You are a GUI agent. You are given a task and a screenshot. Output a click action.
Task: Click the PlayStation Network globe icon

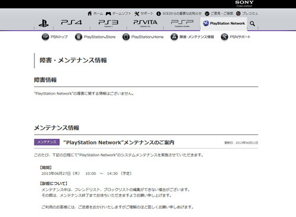point(206,23)
